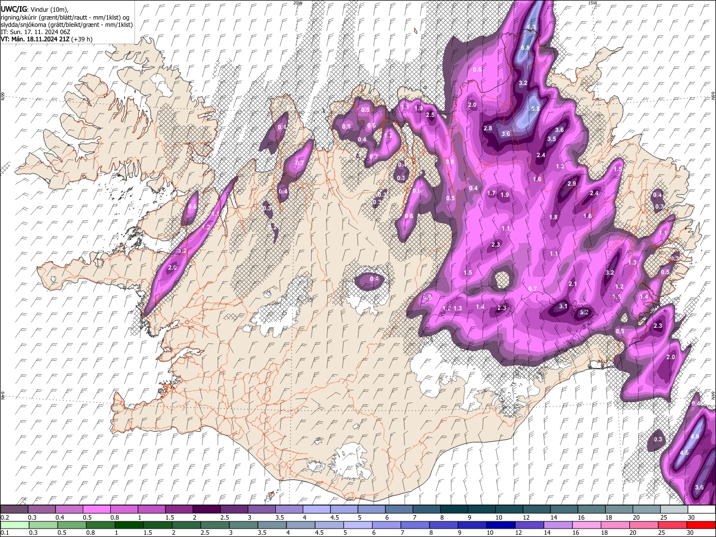This screenshot has width=716, height=537.
Task: Click the 5.8 precipitation value on the map
Action: (535, 109)
